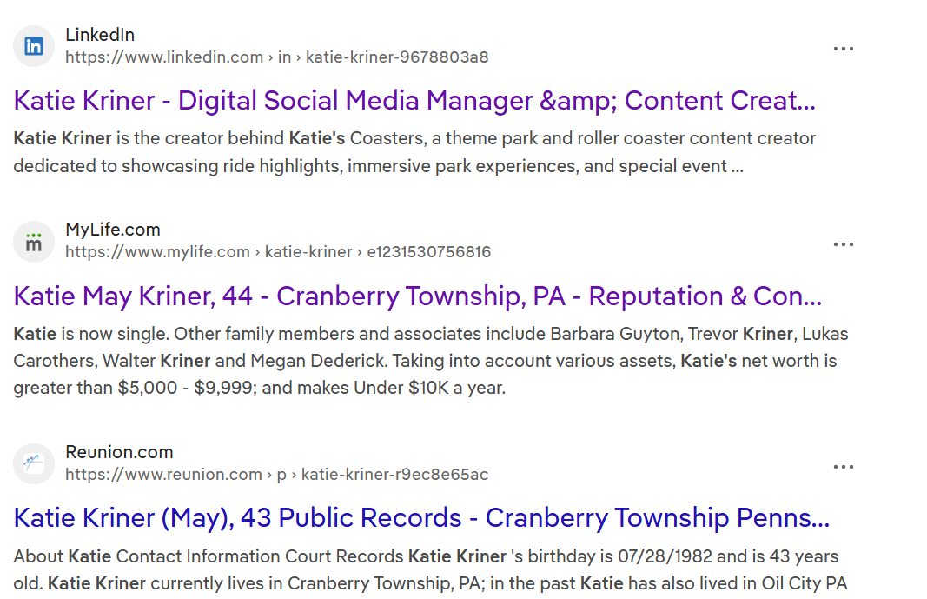927x599 pixels.
Task: Click the MyLife.com green-dotted m favicon
Action: click(x=34, y=242)
